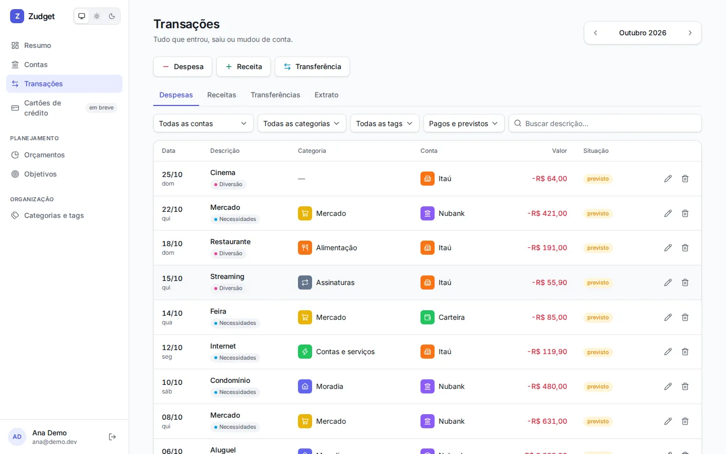Switch to system theme mode
726x454 pixels.
click(x=82, y=16)
